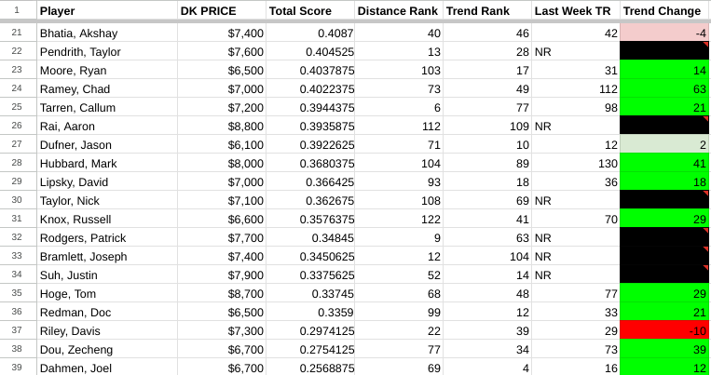Select the Dufner, Jason cell

tap(107, 144)
